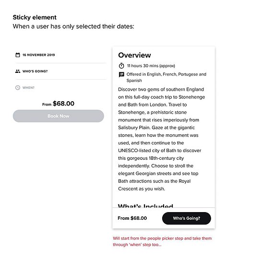The image size is (273, 273).
Task: Click the people icon next to Who's Going
Action: point(18,71)
